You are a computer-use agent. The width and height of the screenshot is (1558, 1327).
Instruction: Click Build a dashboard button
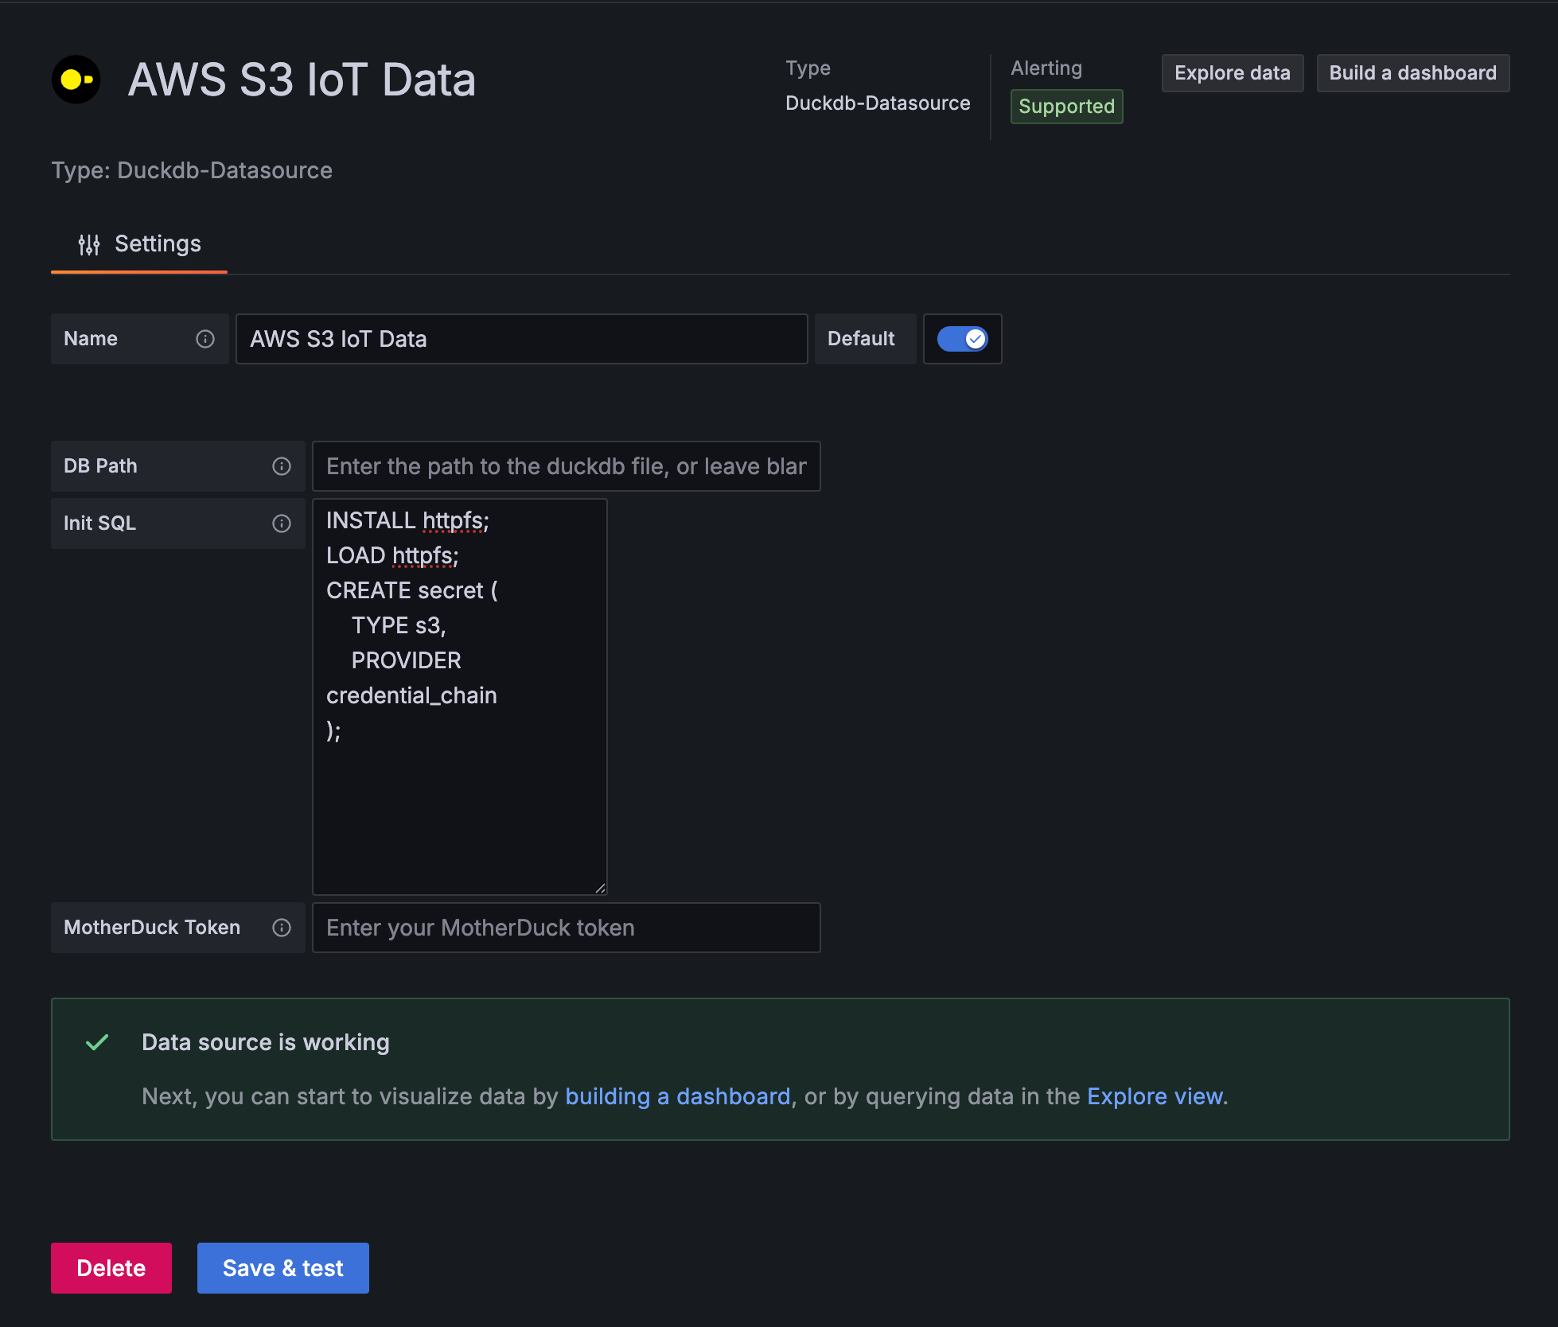pos(1412,73)
